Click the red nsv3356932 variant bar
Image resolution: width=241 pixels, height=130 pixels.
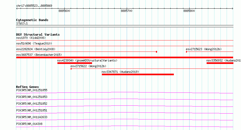(220, 63)
